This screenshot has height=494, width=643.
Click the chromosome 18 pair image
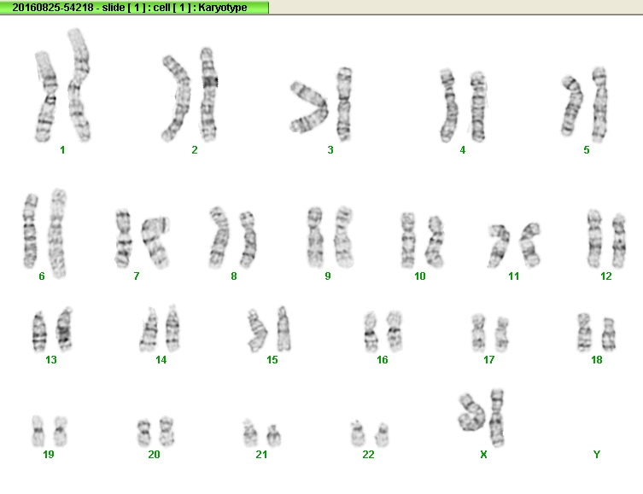[x=597, y=332]
